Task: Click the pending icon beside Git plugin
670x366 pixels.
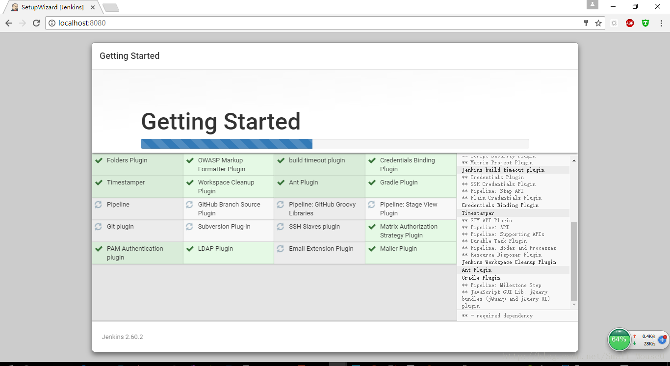Action: (x=99, y=227)
